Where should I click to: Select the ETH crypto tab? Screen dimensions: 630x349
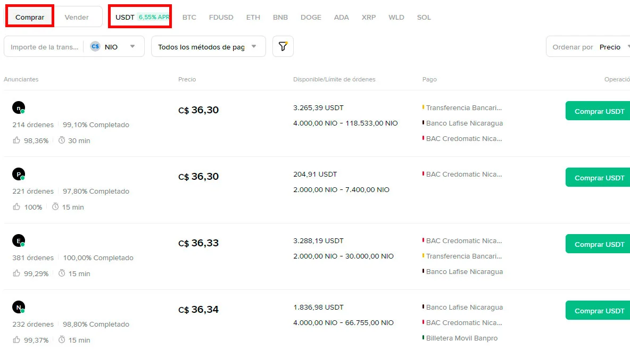pyautogui.click(x=253, y=17)
